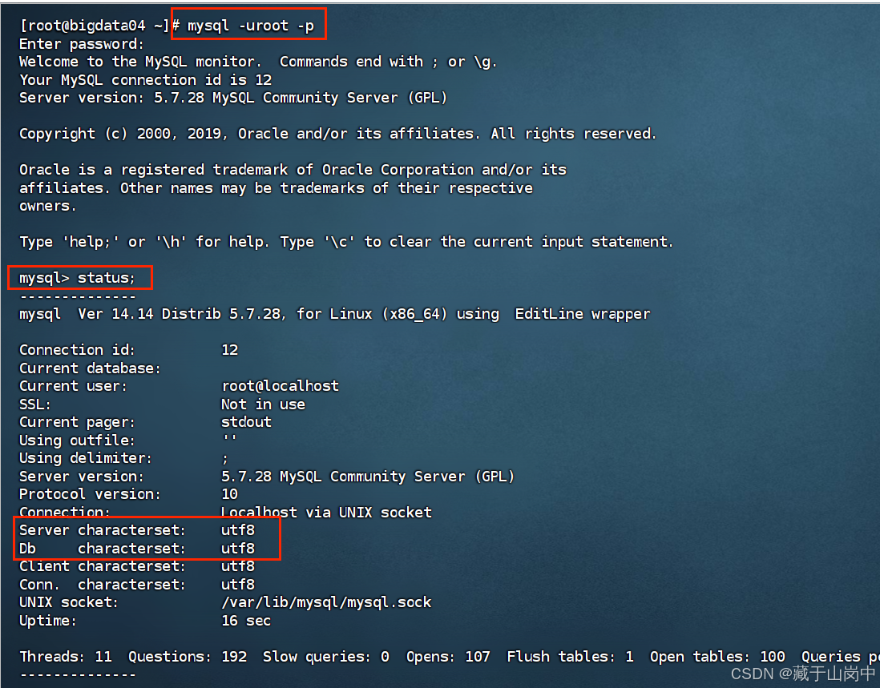The height and width of the screenshot is (688, 880).
Task: Click the mysql> status; highlighted command
Action: [80, 277]
